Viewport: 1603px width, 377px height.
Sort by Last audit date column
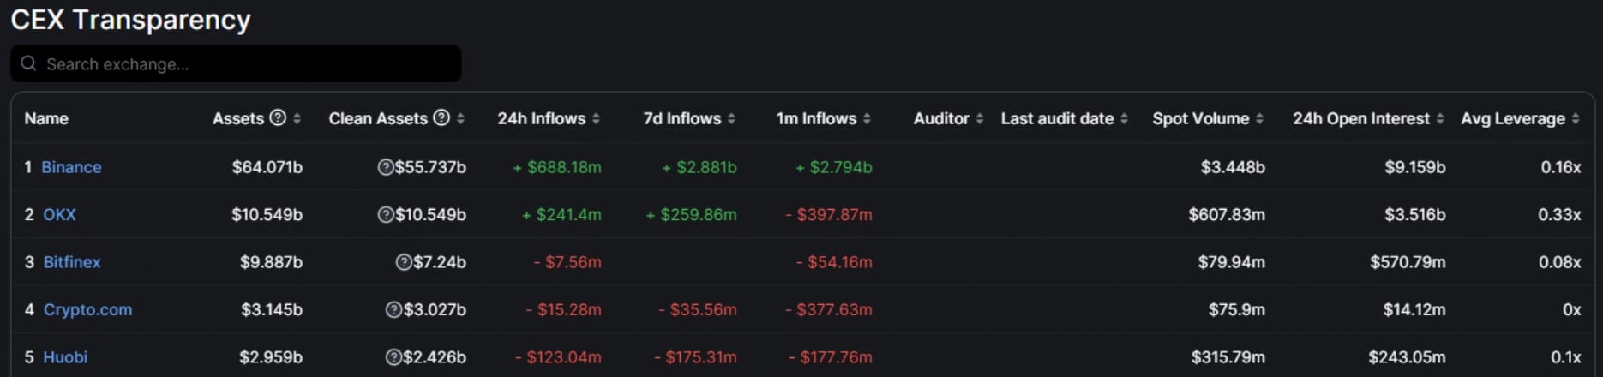(x=1124, y=118)
